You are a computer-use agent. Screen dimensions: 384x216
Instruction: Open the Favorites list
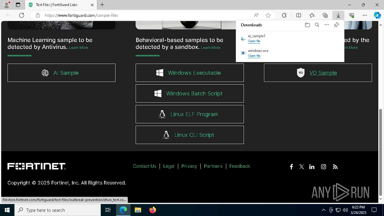312,15
